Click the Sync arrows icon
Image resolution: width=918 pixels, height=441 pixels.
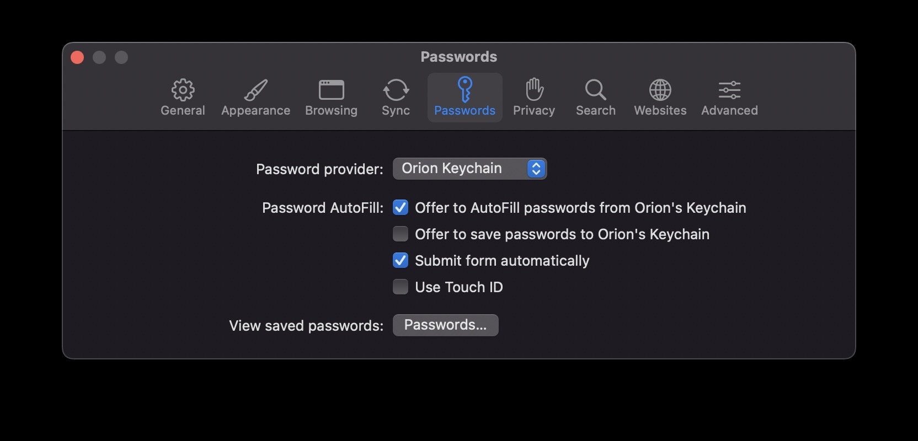396,90
